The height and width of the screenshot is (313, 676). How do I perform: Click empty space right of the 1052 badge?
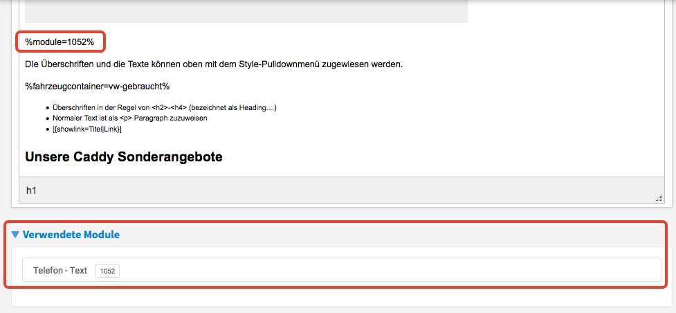click(387, 271)
